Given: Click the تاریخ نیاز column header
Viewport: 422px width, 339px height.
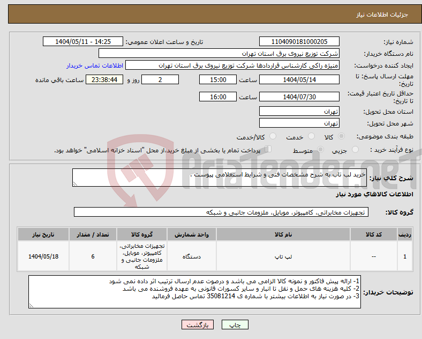Looking at the screenshot, I should click(43, 234).
